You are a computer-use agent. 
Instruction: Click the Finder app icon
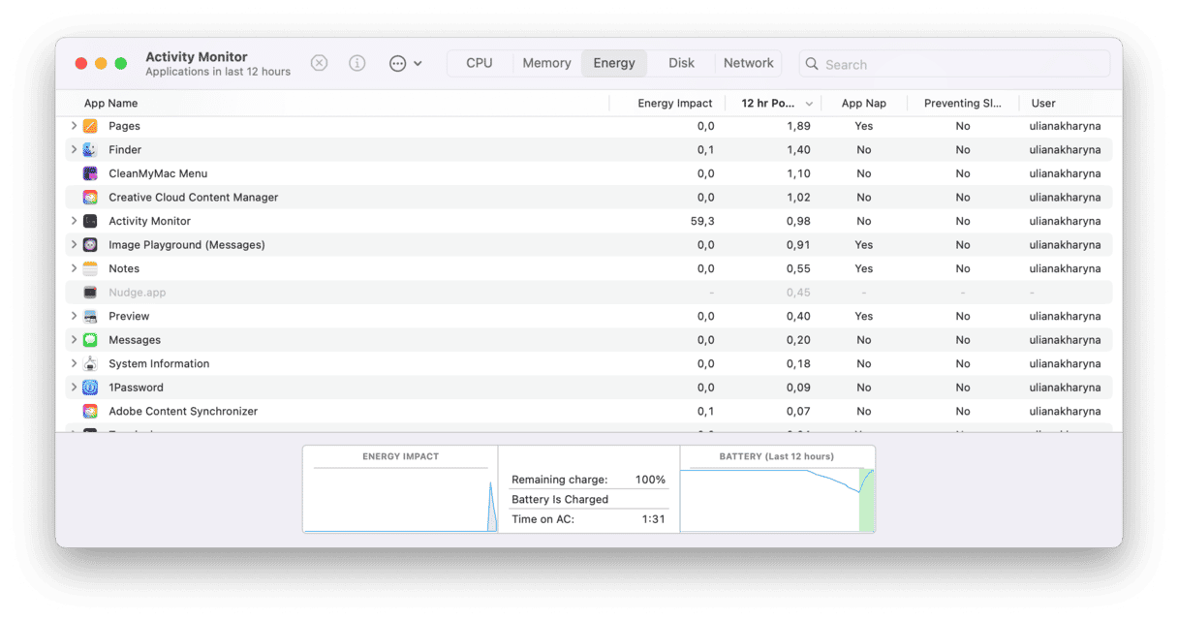pyautogui.click(x=90, y=150)
